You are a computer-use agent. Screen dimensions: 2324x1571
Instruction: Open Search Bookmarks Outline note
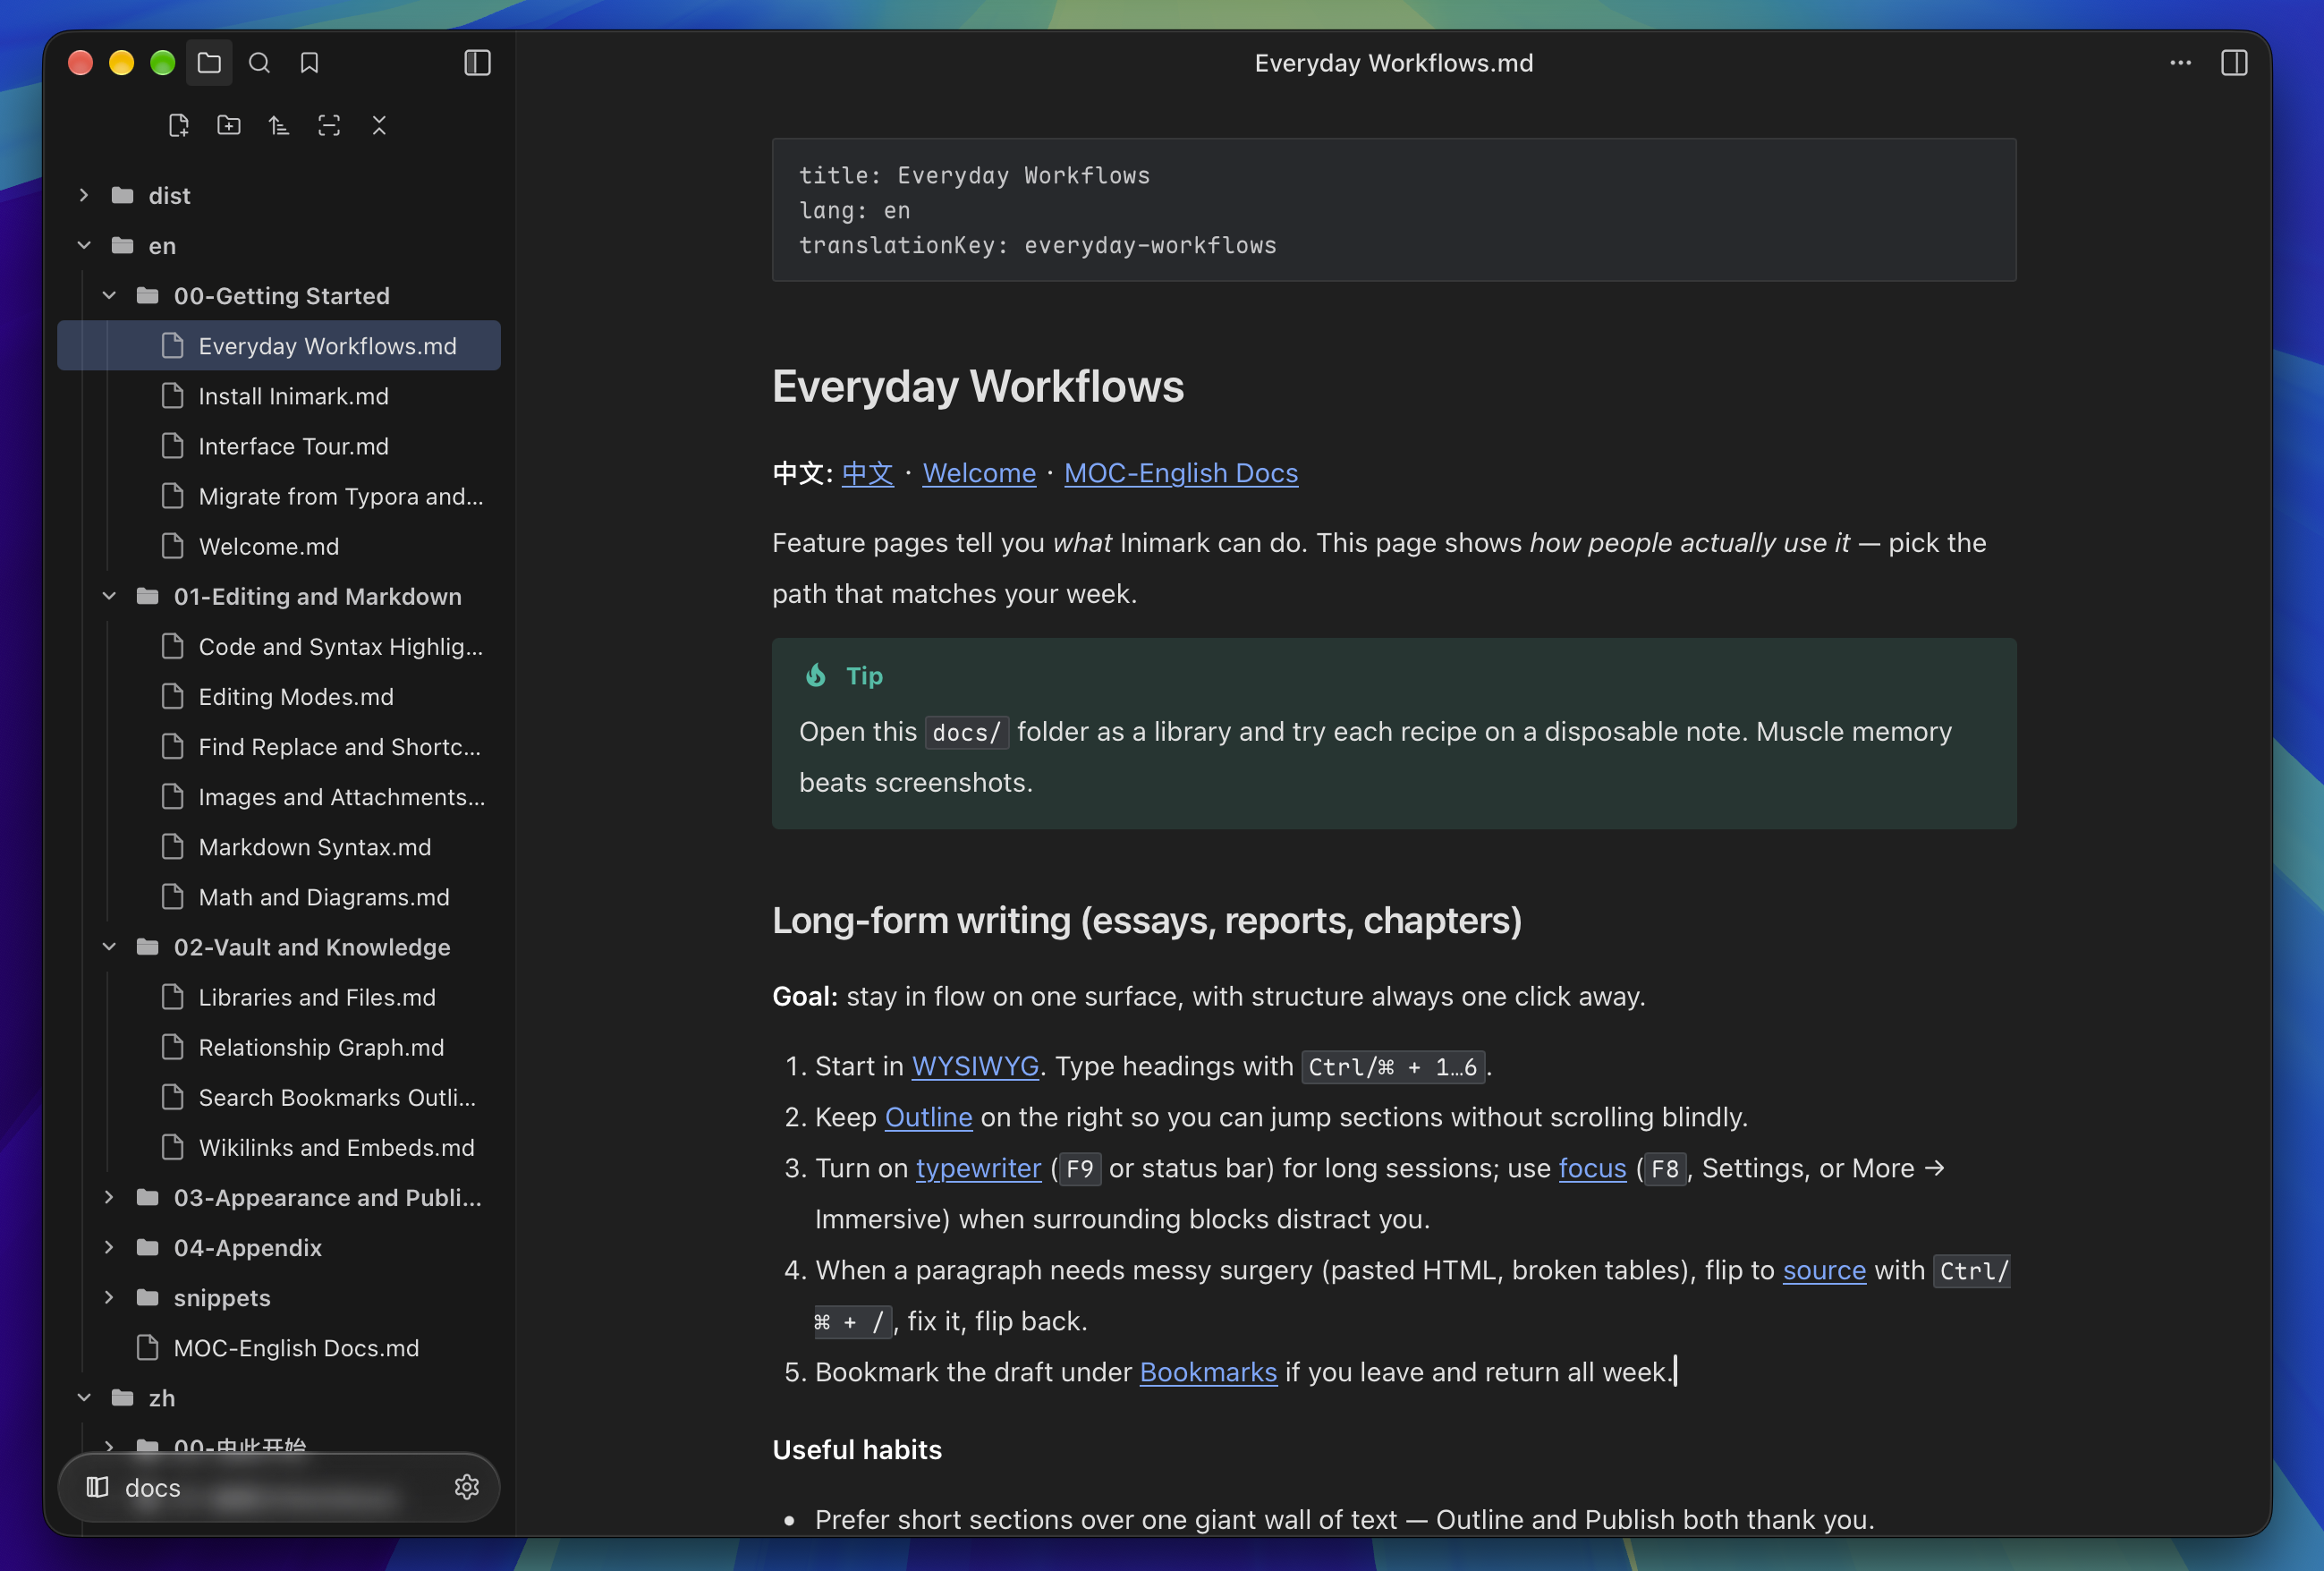279,1097
